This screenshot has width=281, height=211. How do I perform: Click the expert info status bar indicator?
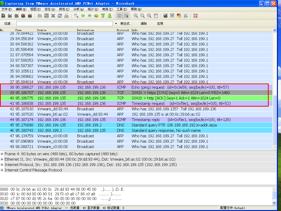tap(2, 208)
